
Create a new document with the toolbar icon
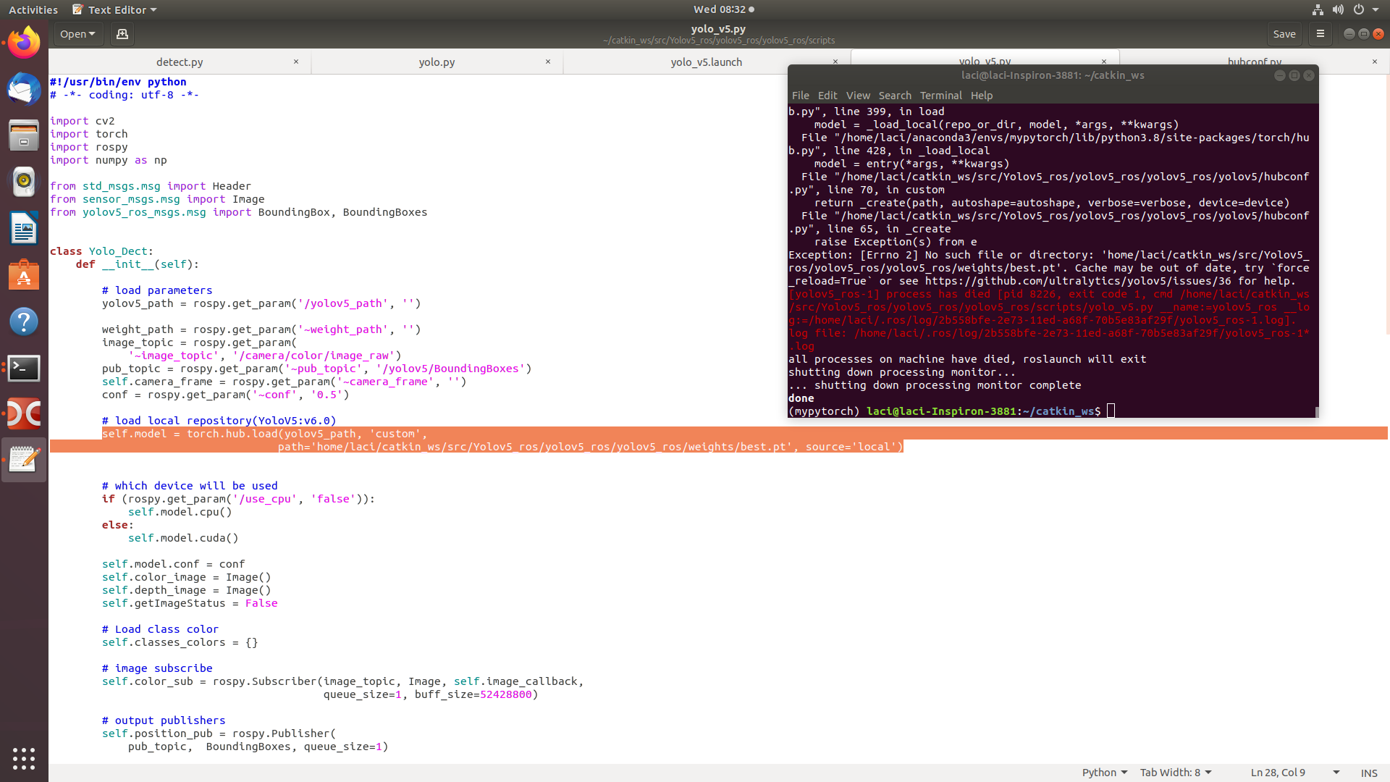click(122, 34)
